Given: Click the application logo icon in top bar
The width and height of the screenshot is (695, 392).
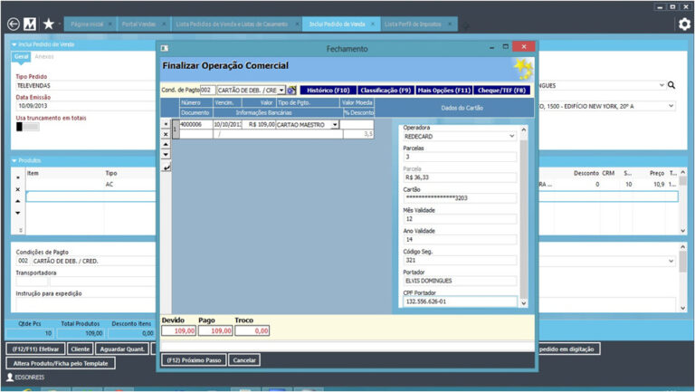Looking at the screenshot, I should tap(30, 24).
